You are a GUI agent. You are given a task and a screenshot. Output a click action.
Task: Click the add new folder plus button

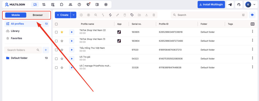46,50
